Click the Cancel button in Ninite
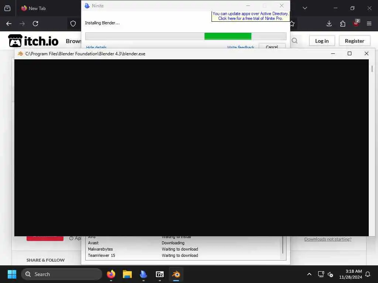 click(272, 46)
